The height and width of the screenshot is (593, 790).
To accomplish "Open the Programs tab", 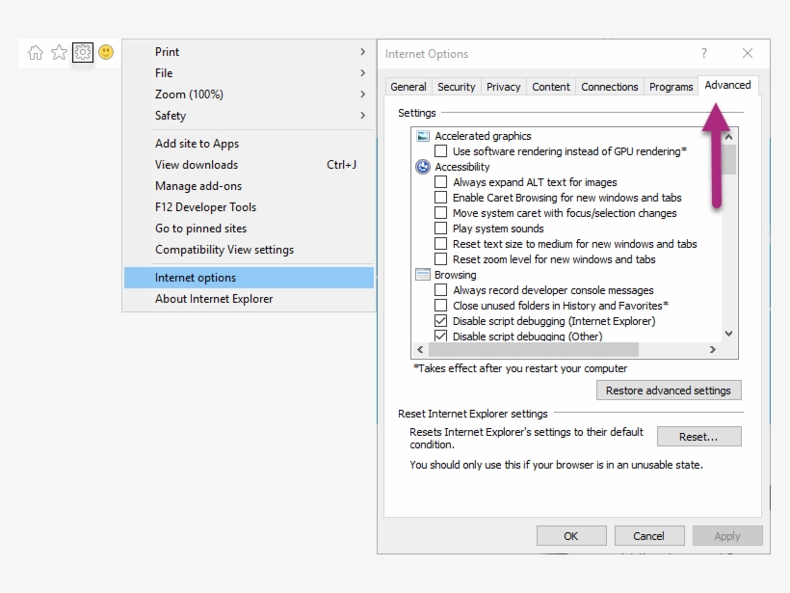I will 671,87.
